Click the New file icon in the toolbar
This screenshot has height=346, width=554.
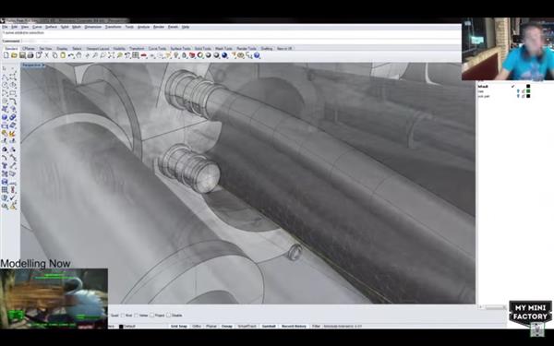[x=6, y=55]
